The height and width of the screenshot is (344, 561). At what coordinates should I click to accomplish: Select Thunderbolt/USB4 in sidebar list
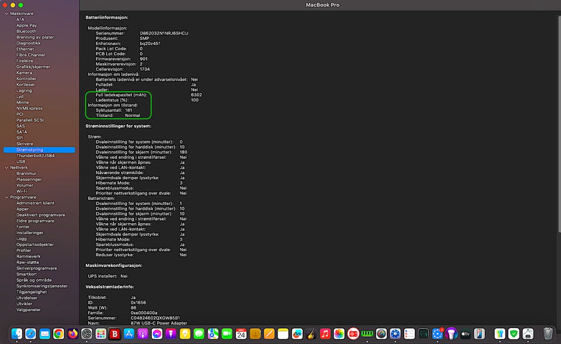coord(35,155)
